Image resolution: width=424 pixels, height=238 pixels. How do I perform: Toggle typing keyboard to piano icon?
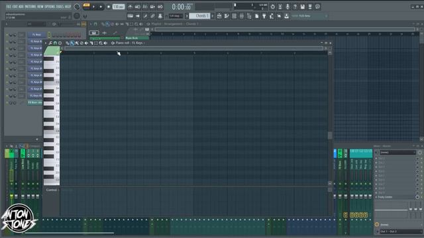tap(130, 16)
